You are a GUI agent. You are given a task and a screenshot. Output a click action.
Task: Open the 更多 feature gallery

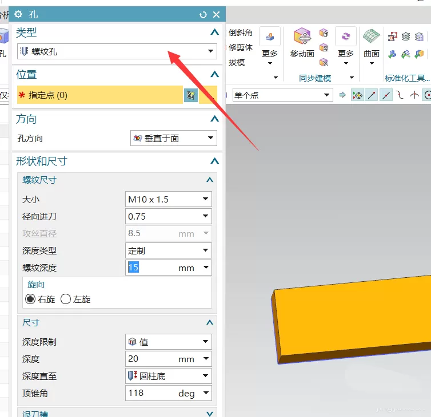(x=270, y=47)
